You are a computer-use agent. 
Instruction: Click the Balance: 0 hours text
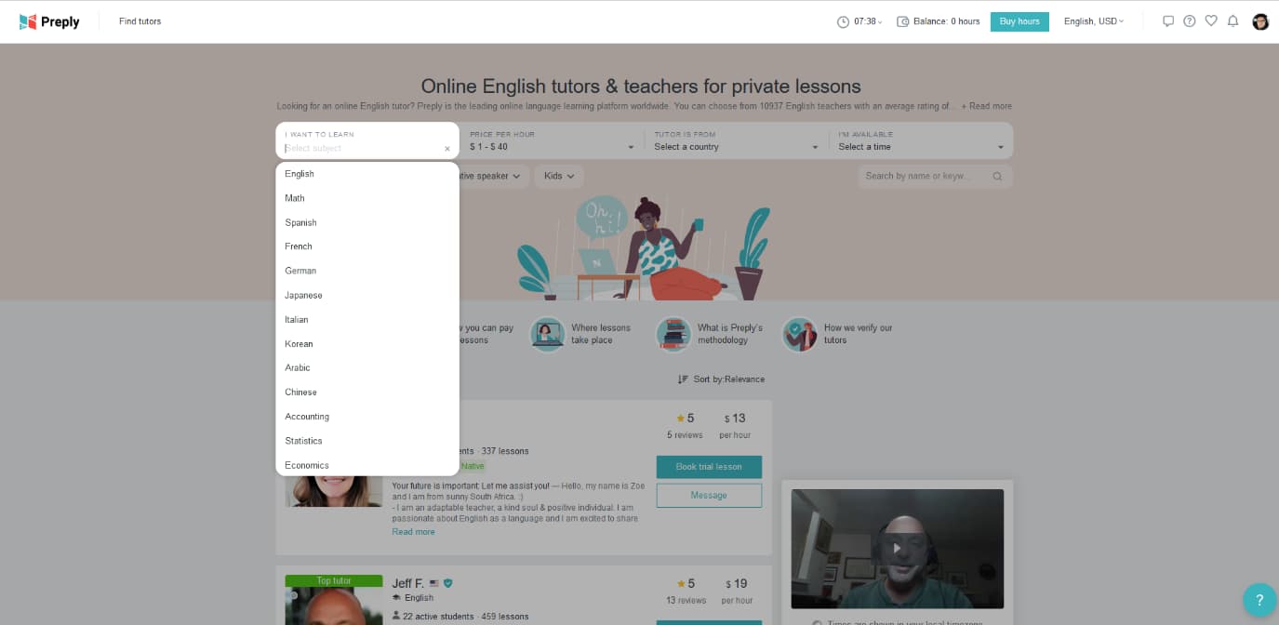click(x=946, y=21)
